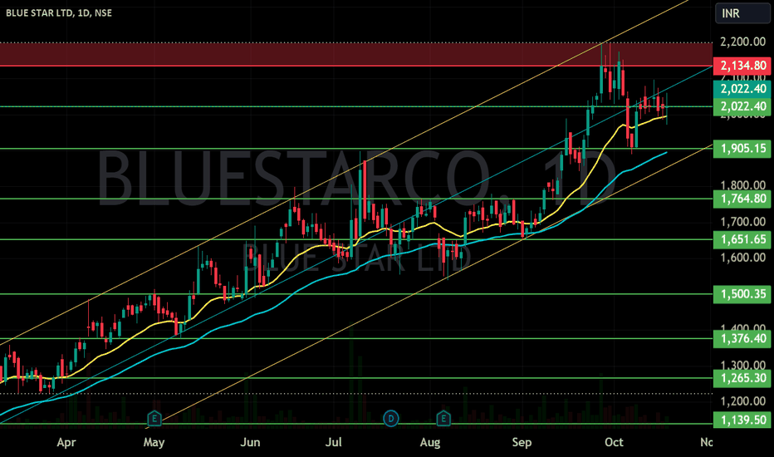Open the INR currency selector
Screen dimensions: 774x457
(x=742, y=13)
